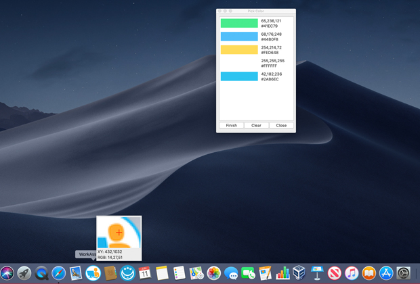Image resolution: width=420 pixels, height=284 pixels.
Task: Open Reminders list icon in dock
Action: (x=180, y=273)
